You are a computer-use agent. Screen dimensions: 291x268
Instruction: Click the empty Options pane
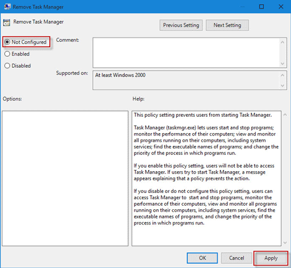[x=65, y=178]
